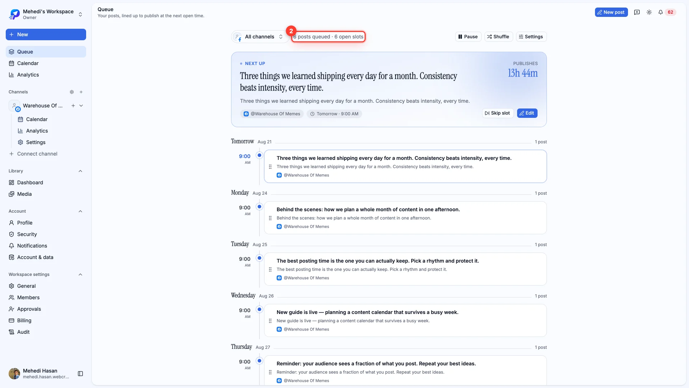
Task: Pause the queue
Action: (468, 37)
